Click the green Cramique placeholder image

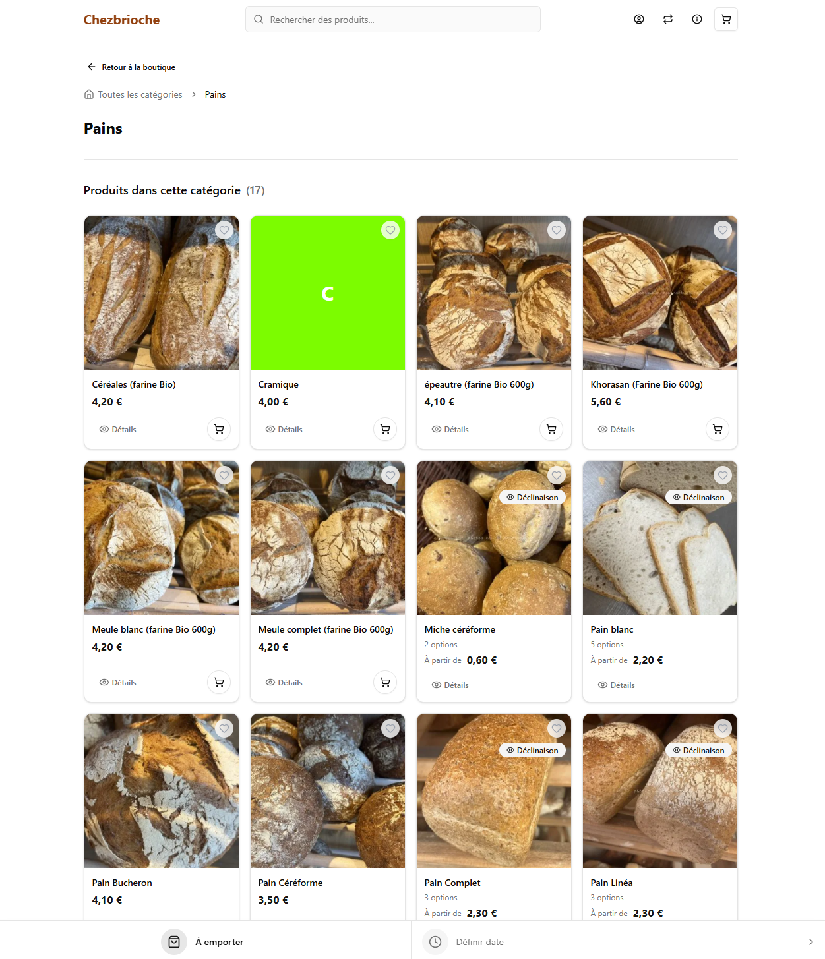(x=328, y=293)
